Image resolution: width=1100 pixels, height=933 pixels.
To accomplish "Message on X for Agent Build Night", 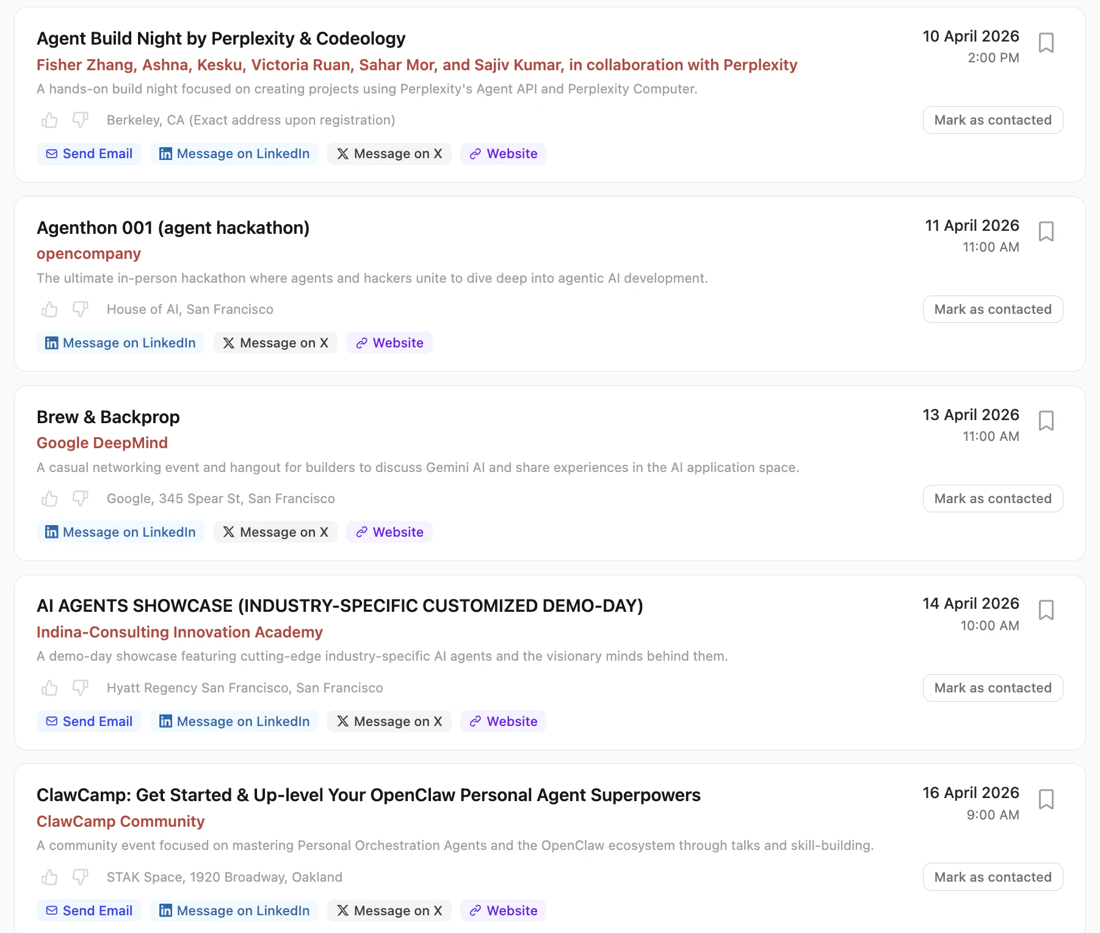I will click(x=389, y=154).
